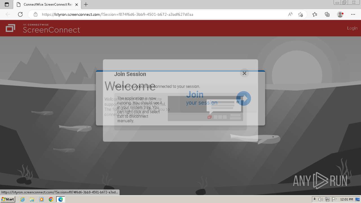The height and width of the screenshot is (203, 361).
Task: Close the ConnectWise ScreenConnect tab
Action: click(x=76, y=5)
